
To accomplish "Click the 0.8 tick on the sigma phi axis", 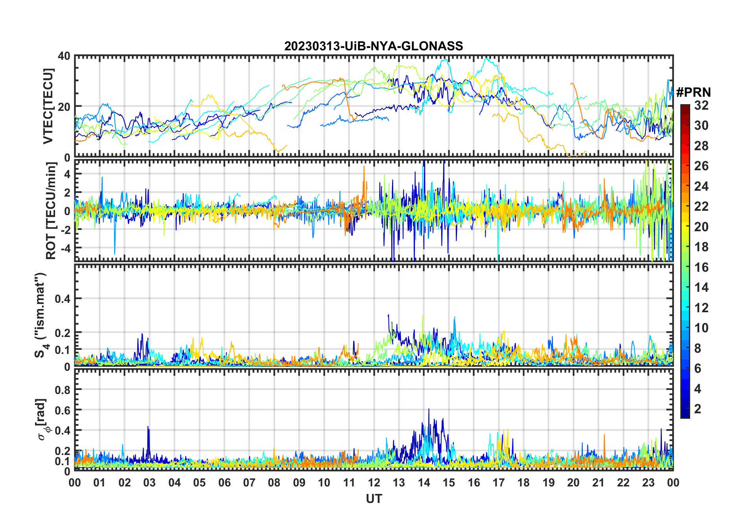I will pyautogui.click(x=63, y=390).
